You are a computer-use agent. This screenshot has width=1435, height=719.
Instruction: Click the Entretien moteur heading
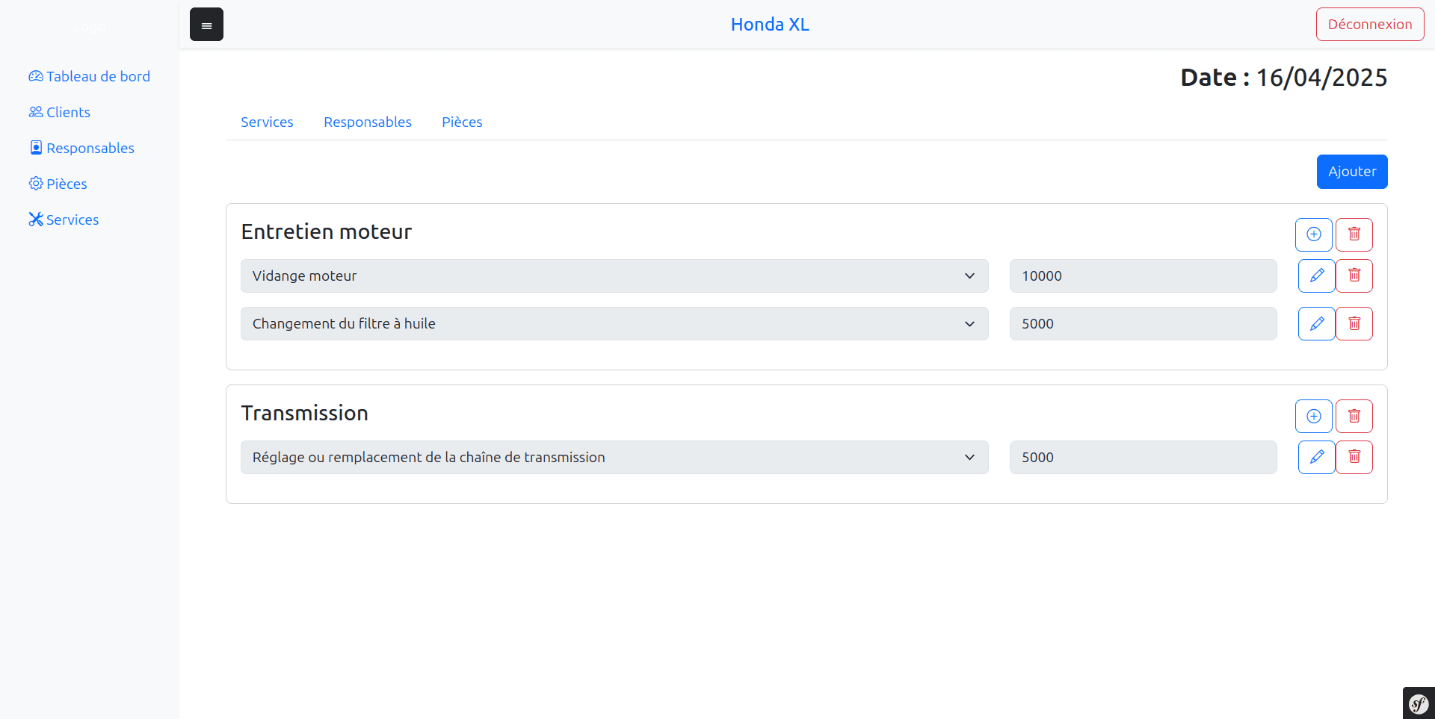[326, 231]
